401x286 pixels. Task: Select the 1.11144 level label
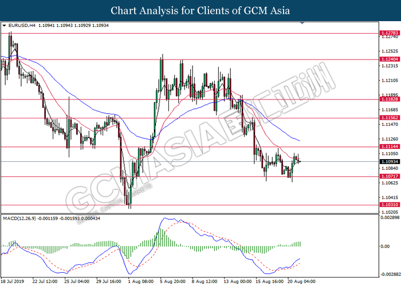(390, 146)
